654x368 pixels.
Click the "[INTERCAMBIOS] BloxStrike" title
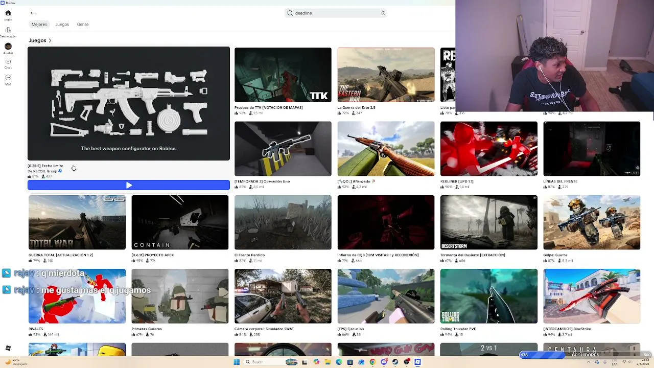coord(567,329)
